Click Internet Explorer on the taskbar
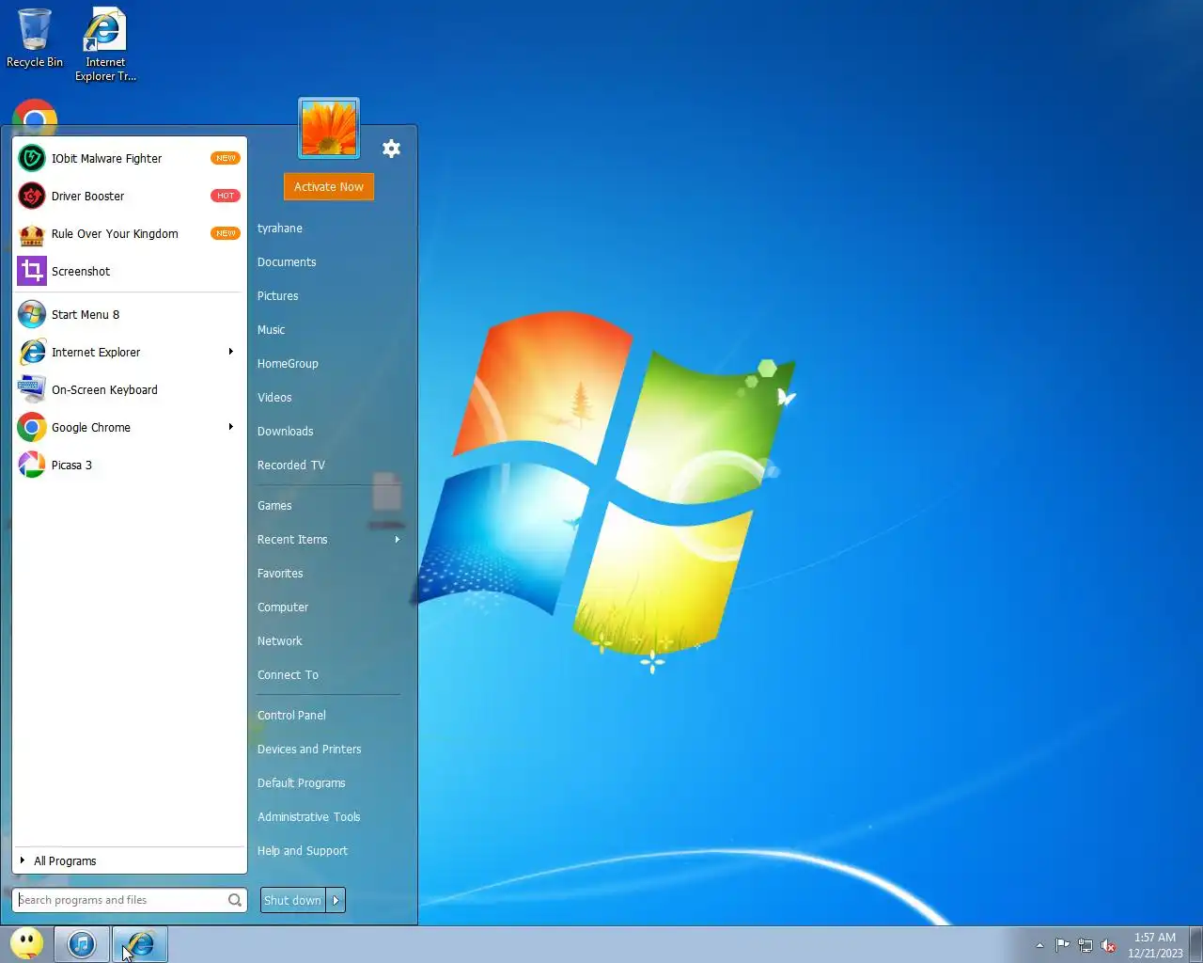This screenshot has width=1203, height=963. click(140, 944)
